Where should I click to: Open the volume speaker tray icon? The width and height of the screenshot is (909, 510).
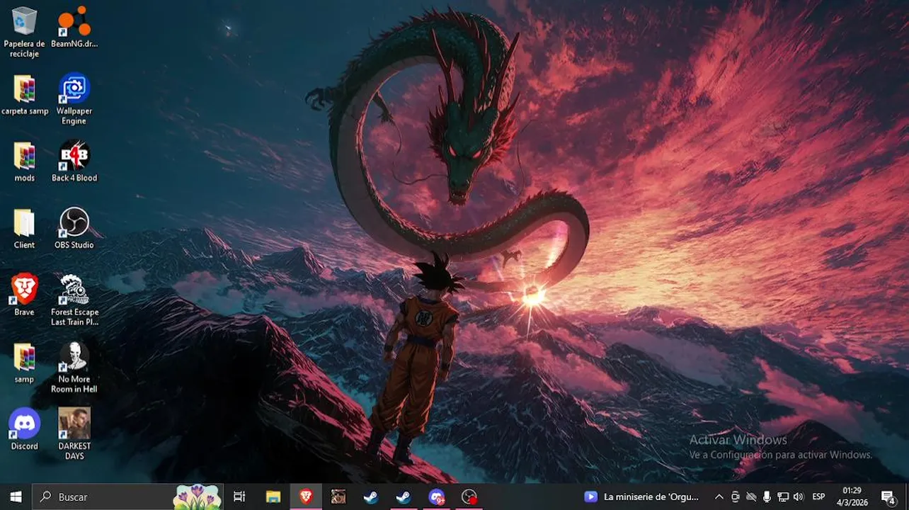(799, 497)
